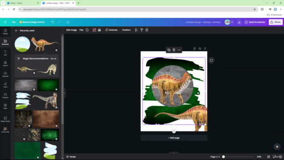Collapse the side panel arrow
Viewport: 284px width, 160px height.
pos(64,93)
